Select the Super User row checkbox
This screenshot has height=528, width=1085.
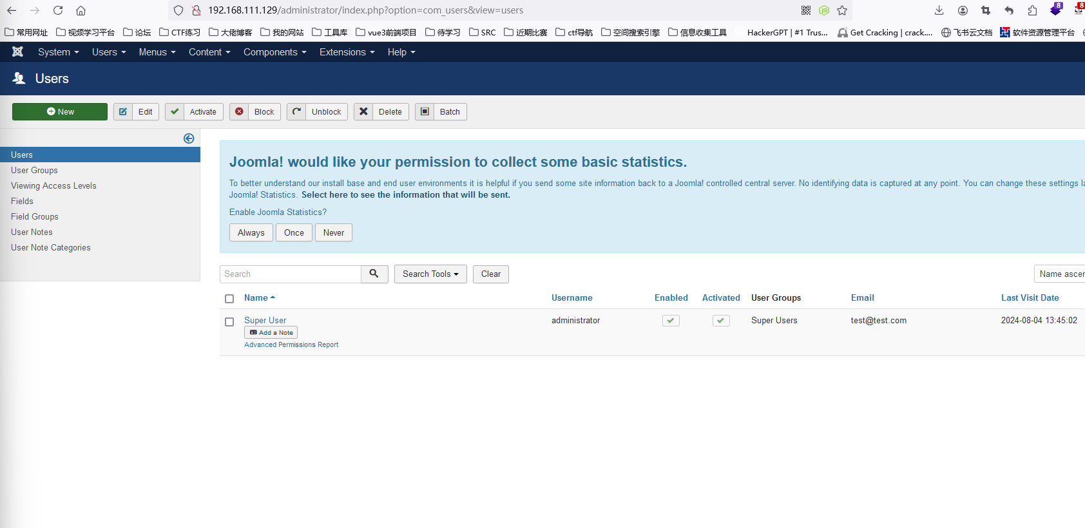click(x=229, y=322)
